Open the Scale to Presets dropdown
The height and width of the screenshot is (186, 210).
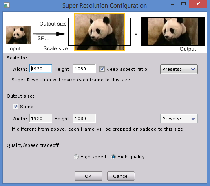(x=179, y=69)
